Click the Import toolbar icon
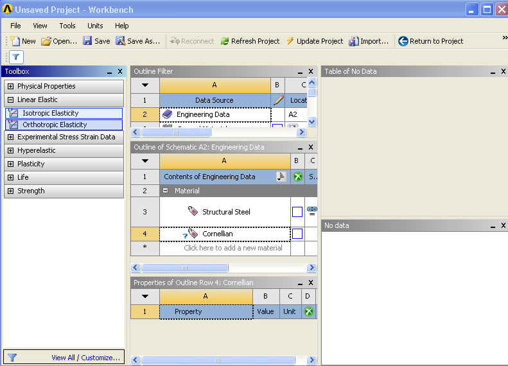 (353, 41)
